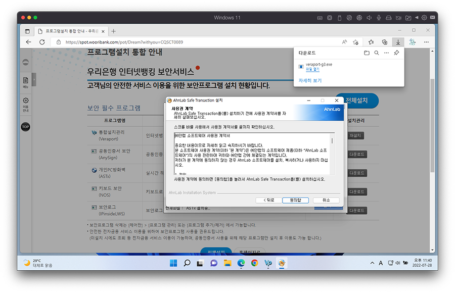Click the 개인PC방화벽 (ASTx) program name
This screenshot has height=293, width=455.
click(112, 173)
